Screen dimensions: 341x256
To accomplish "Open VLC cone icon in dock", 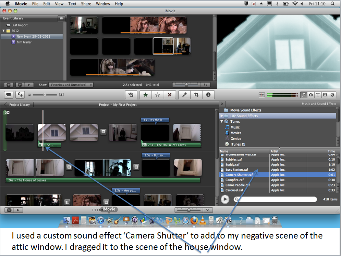I will pyautogui.click(x=203, y=221).
